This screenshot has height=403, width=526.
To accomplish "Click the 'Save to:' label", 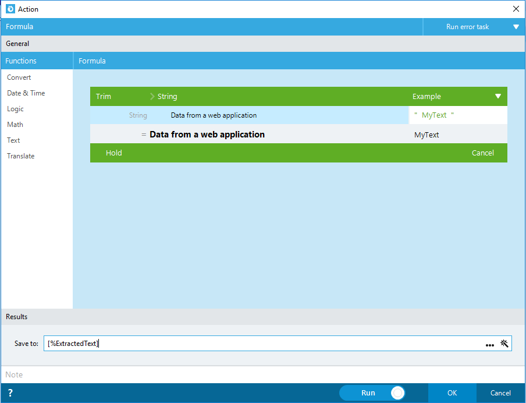I will coord(26,344).
